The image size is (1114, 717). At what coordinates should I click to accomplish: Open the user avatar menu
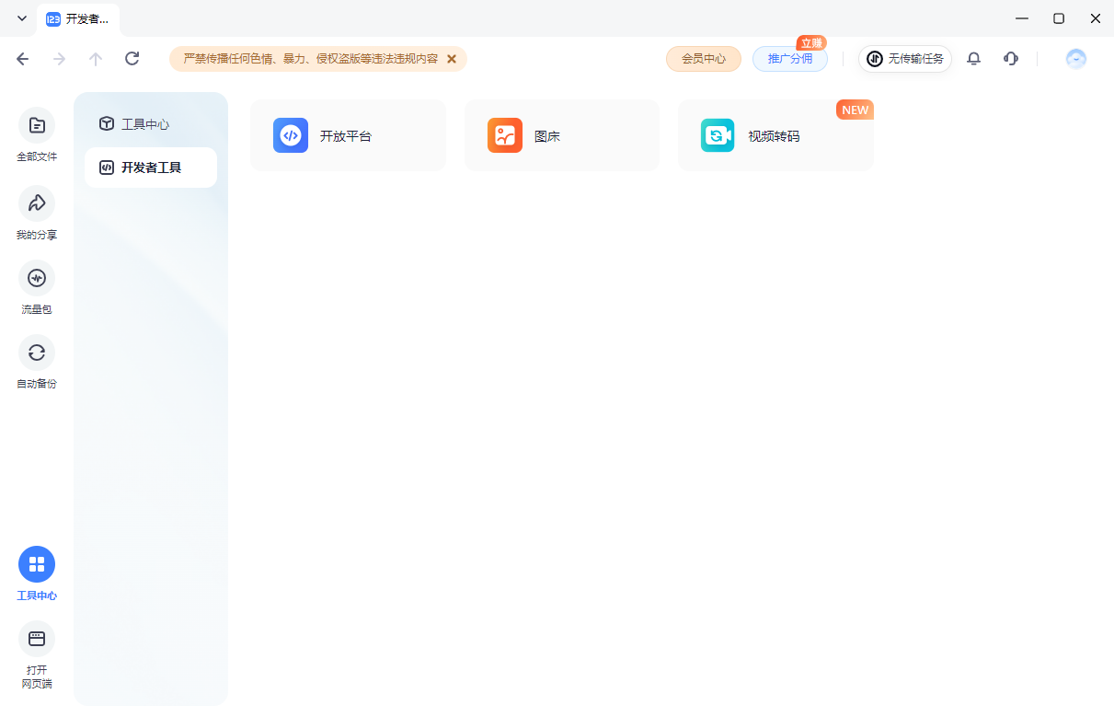1076,59
